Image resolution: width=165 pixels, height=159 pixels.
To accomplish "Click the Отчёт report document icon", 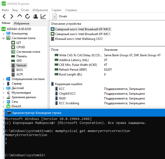I will pyautogui.click(x=55, y=16).
